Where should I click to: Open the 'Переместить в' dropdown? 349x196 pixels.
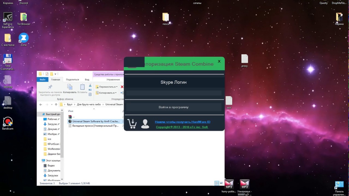coord(107,87)
